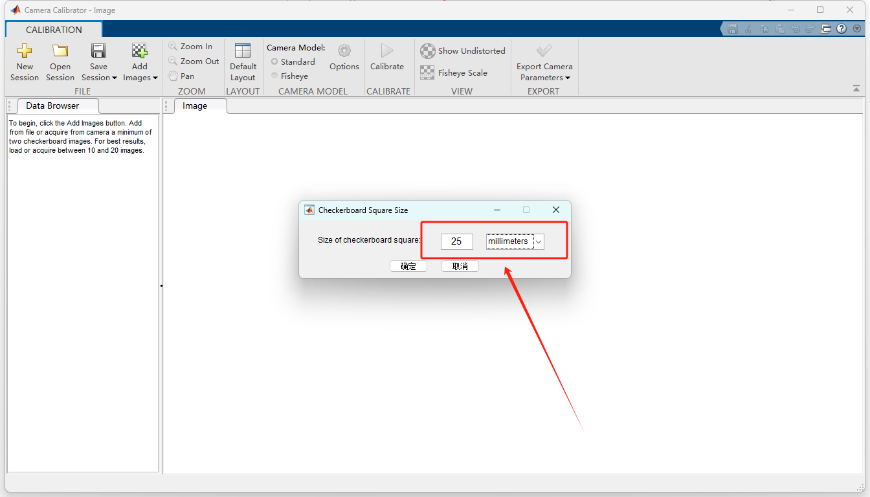Run Calibrate with the play icon
The height and width of the screenshot is (497, 870).
point(387,50)
